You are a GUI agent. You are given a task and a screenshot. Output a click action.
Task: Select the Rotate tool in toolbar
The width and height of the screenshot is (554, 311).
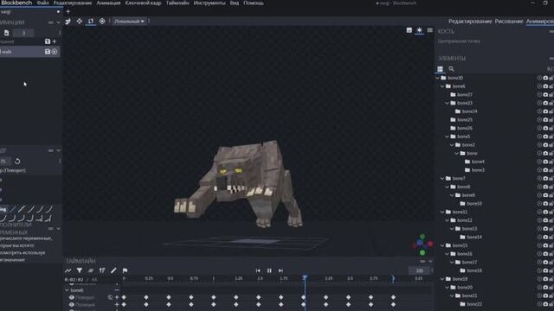[91, 21]
